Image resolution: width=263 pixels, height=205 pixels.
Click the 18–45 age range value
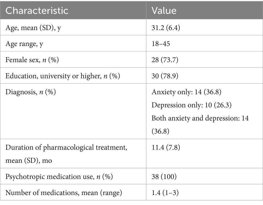[161, 43]
